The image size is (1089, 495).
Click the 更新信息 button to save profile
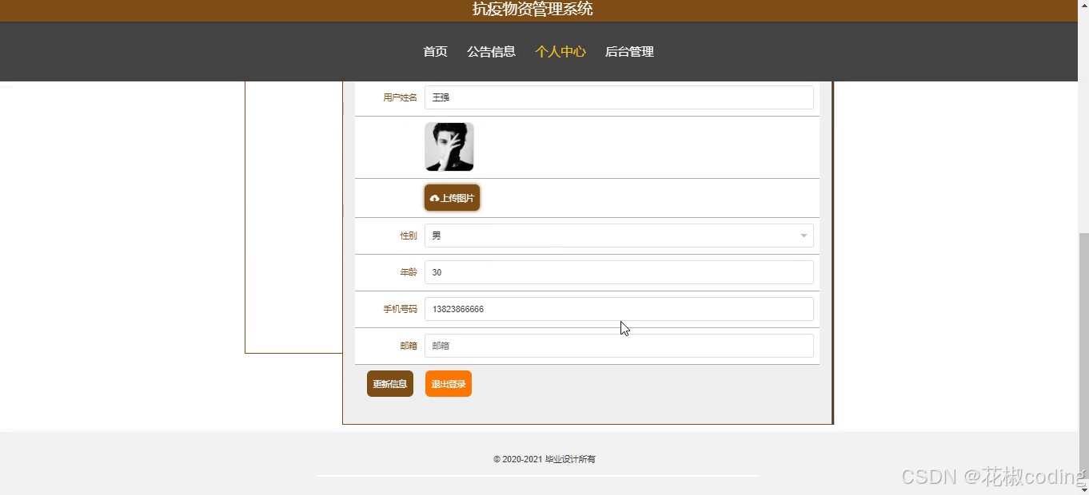(x=389, y=383)
